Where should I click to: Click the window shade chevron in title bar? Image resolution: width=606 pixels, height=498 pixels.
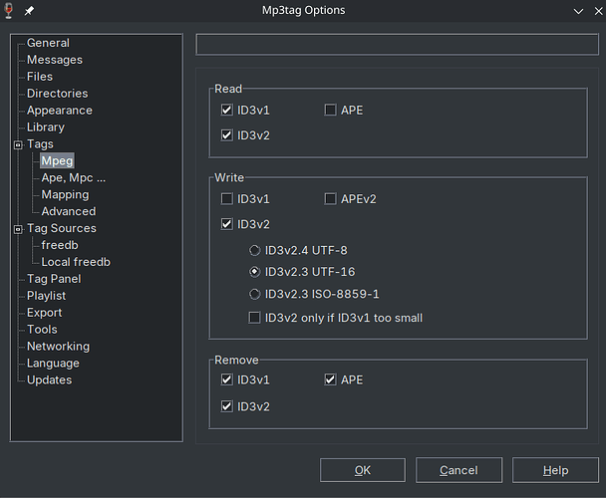pos(578,11)
